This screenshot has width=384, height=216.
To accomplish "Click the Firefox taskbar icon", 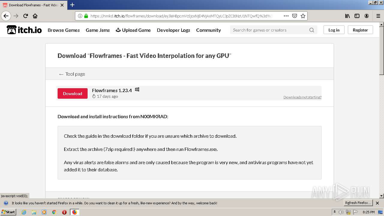I will (x=74, y=212).
